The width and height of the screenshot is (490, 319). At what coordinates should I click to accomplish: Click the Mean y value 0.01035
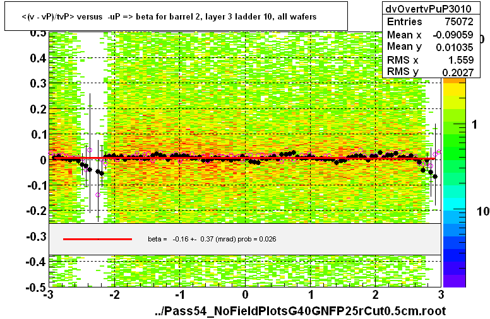455,47
